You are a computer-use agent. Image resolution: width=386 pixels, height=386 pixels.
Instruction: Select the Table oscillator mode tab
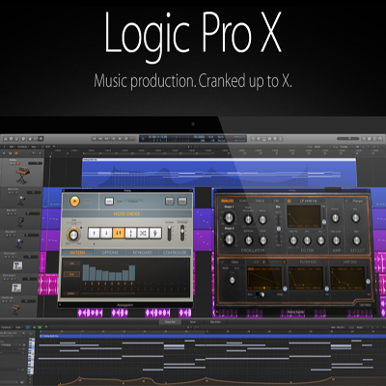coord(260,201)
